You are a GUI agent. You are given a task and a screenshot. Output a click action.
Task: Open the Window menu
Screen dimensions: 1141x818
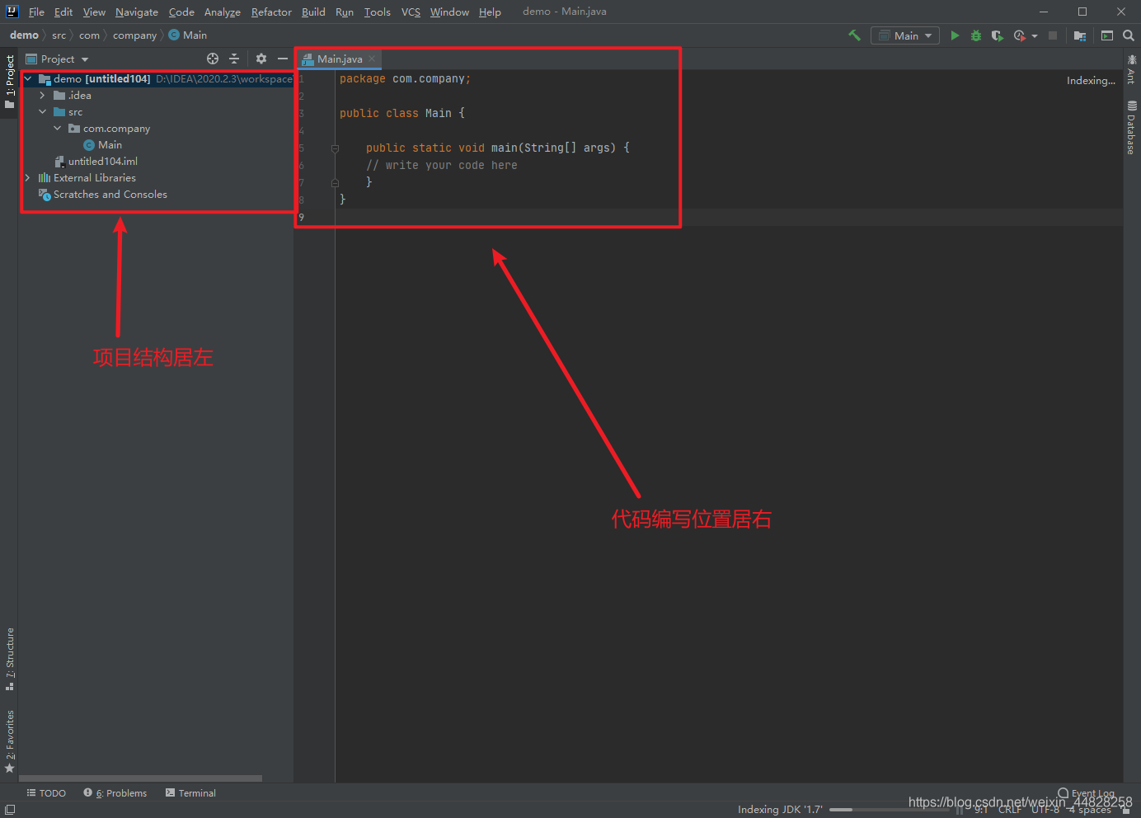pos(449,12)
